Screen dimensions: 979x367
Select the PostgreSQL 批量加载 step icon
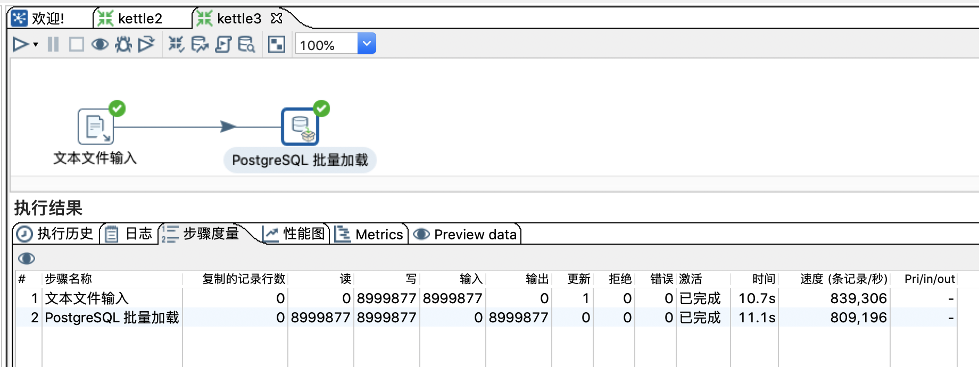click(x=300, y=127)
